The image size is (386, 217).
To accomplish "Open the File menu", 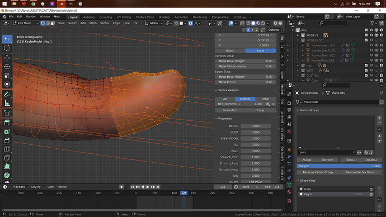I will [x=11, y=17].
